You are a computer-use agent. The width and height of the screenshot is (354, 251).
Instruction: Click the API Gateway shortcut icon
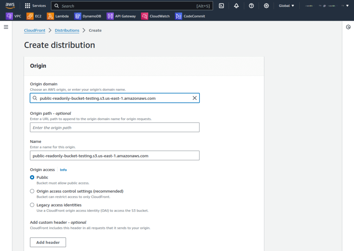coord(110,16)
